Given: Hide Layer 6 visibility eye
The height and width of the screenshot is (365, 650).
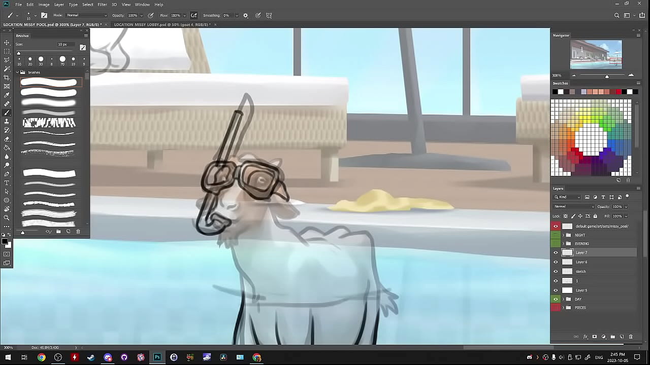Looking at the screenshot, I should [x=556, y=262].
